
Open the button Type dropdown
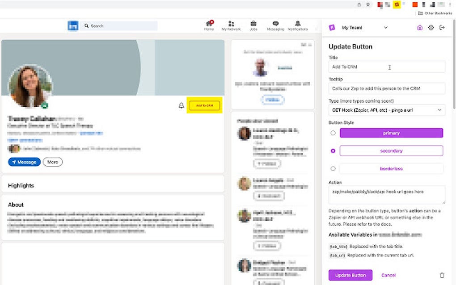click(x=387, y=110)
